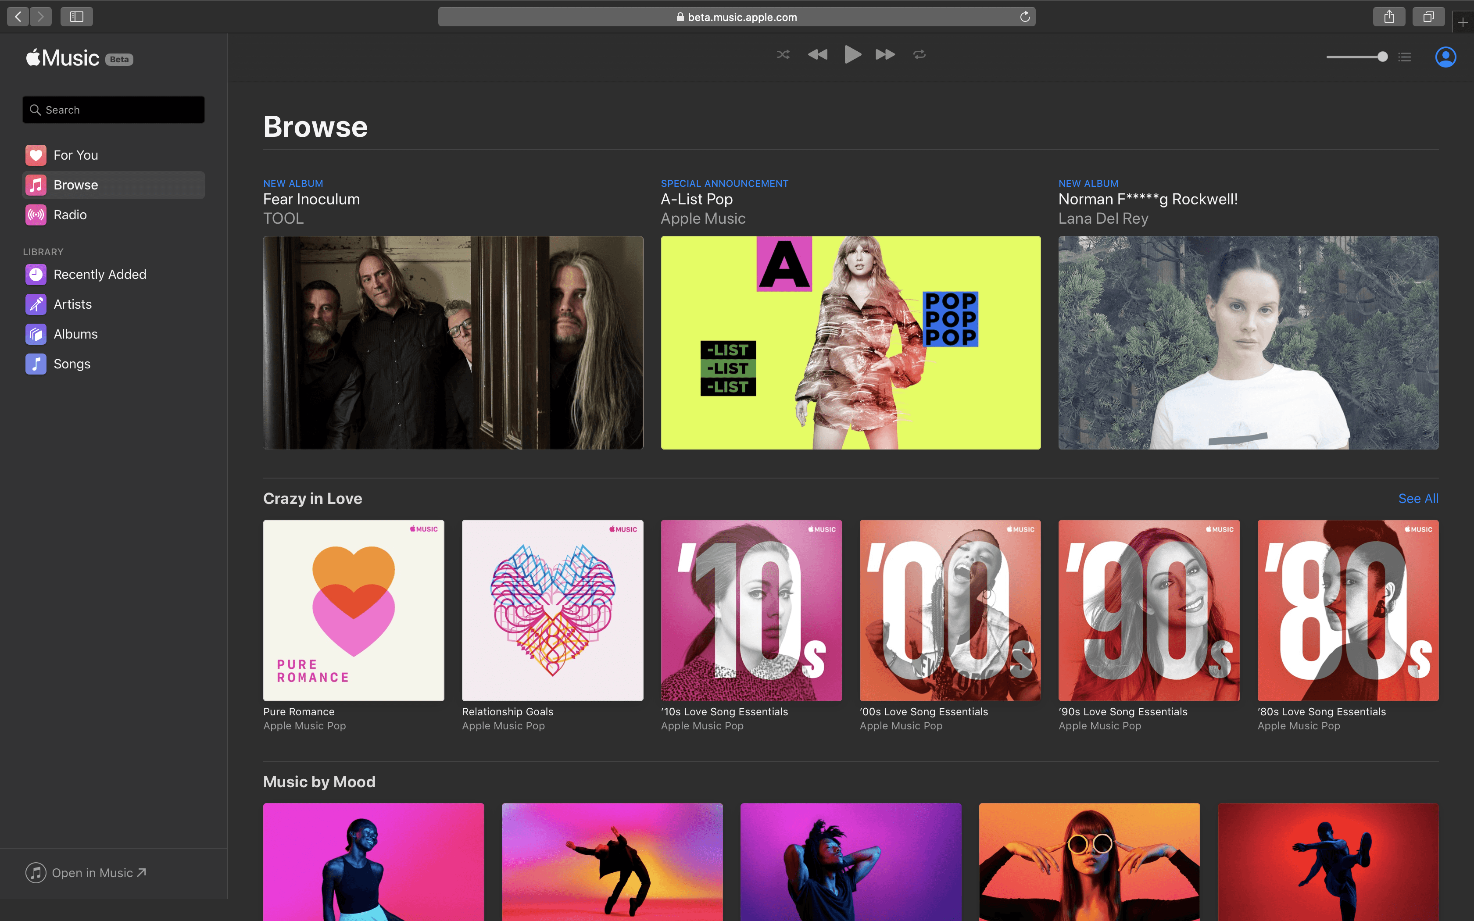
Task: Open Artists in the library
Action: coord(113,304)
